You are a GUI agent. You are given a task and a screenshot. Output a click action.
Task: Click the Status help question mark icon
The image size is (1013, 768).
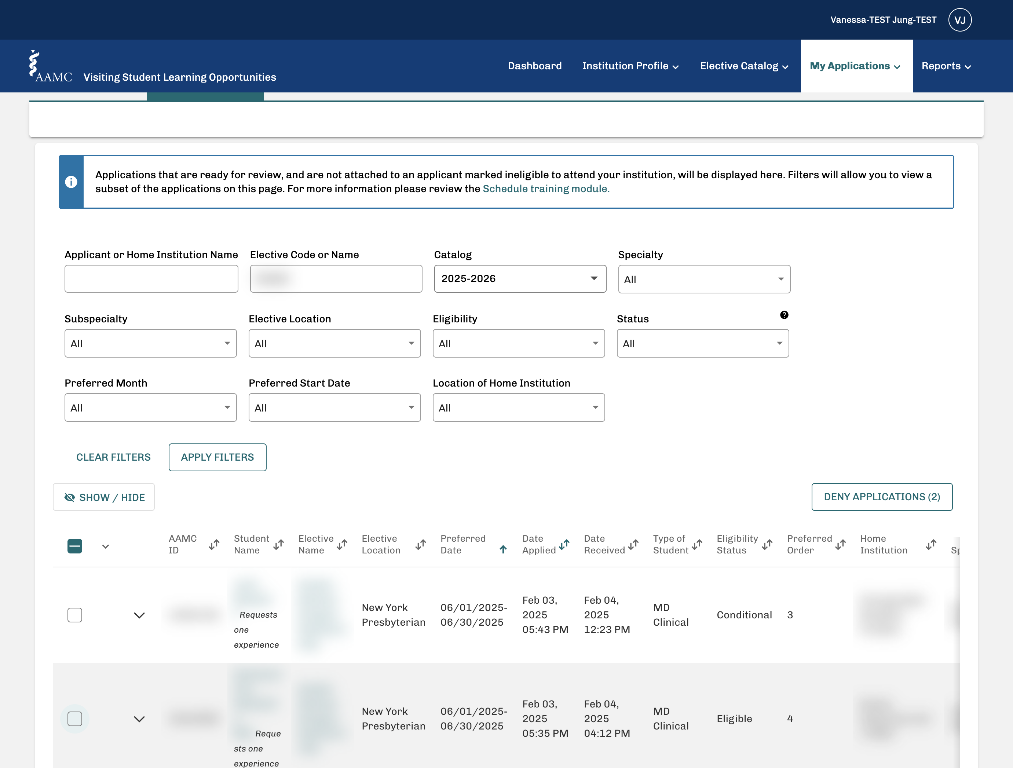pyautogui.click(x=784, y=315)
